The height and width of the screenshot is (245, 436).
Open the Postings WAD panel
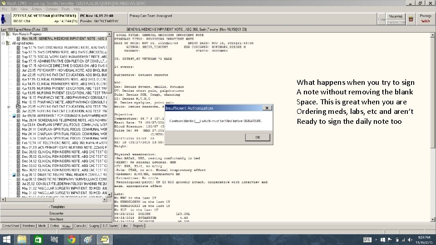(x=426, y=19)
